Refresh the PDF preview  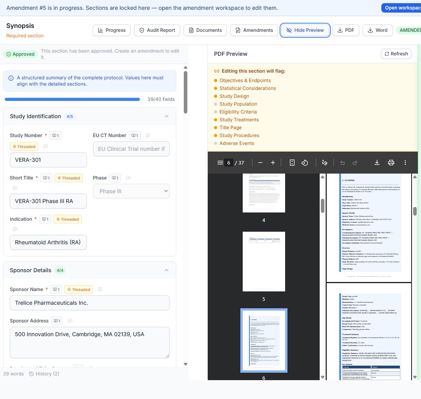396,54
